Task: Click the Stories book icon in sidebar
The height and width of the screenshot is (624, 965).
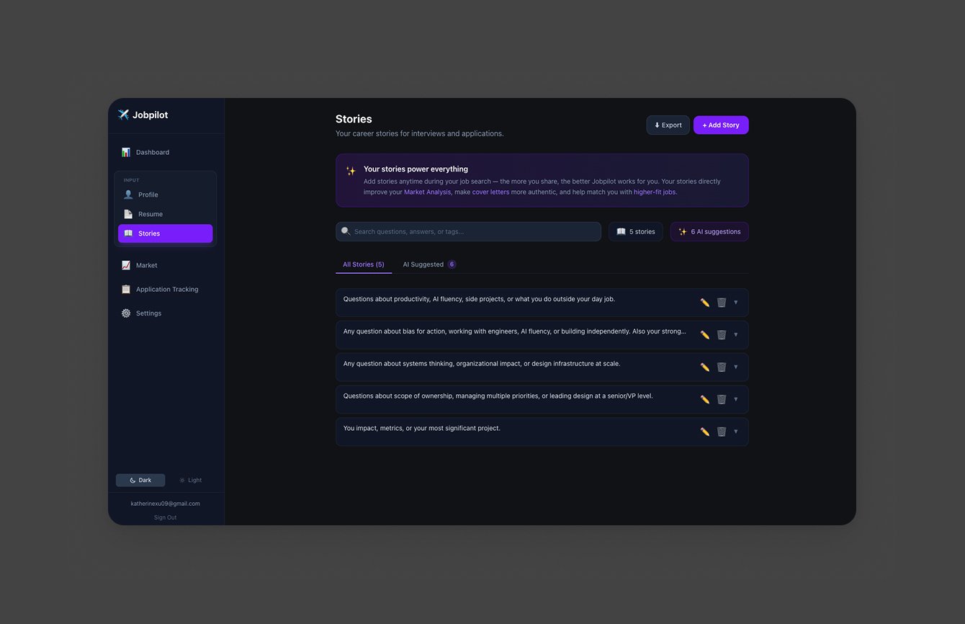Action: pos(128,233)
